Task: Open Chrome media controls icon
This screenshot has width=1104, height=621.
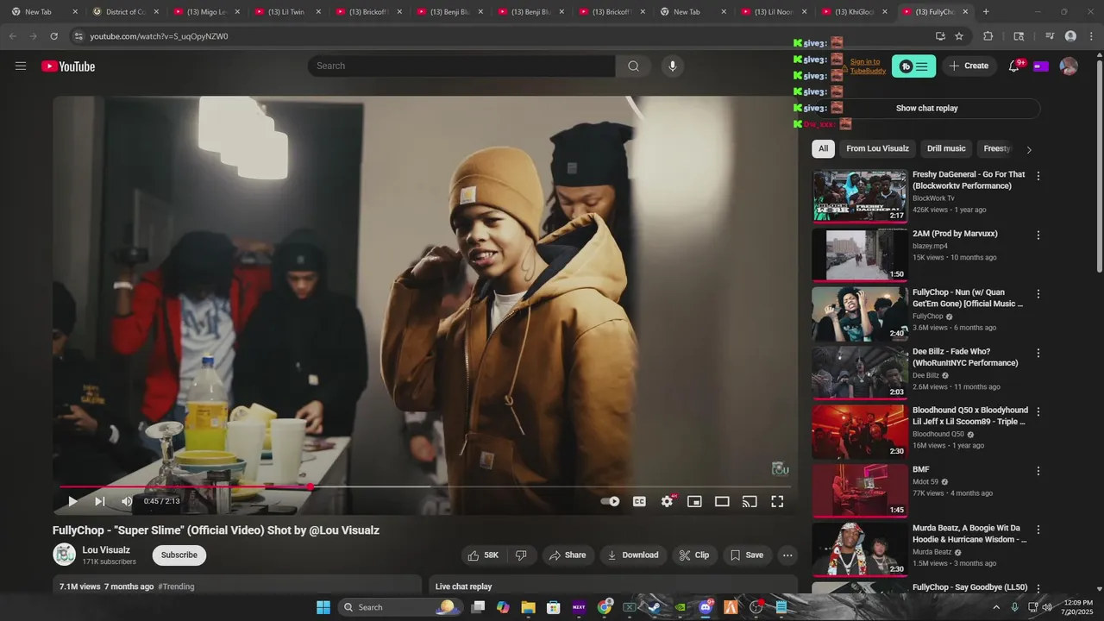Action: [x=1050, y=36]
